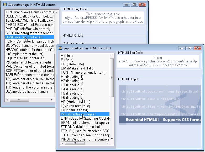Click the front list's scroll up arrow
This screenshot has height=152, width=205.
112,56
